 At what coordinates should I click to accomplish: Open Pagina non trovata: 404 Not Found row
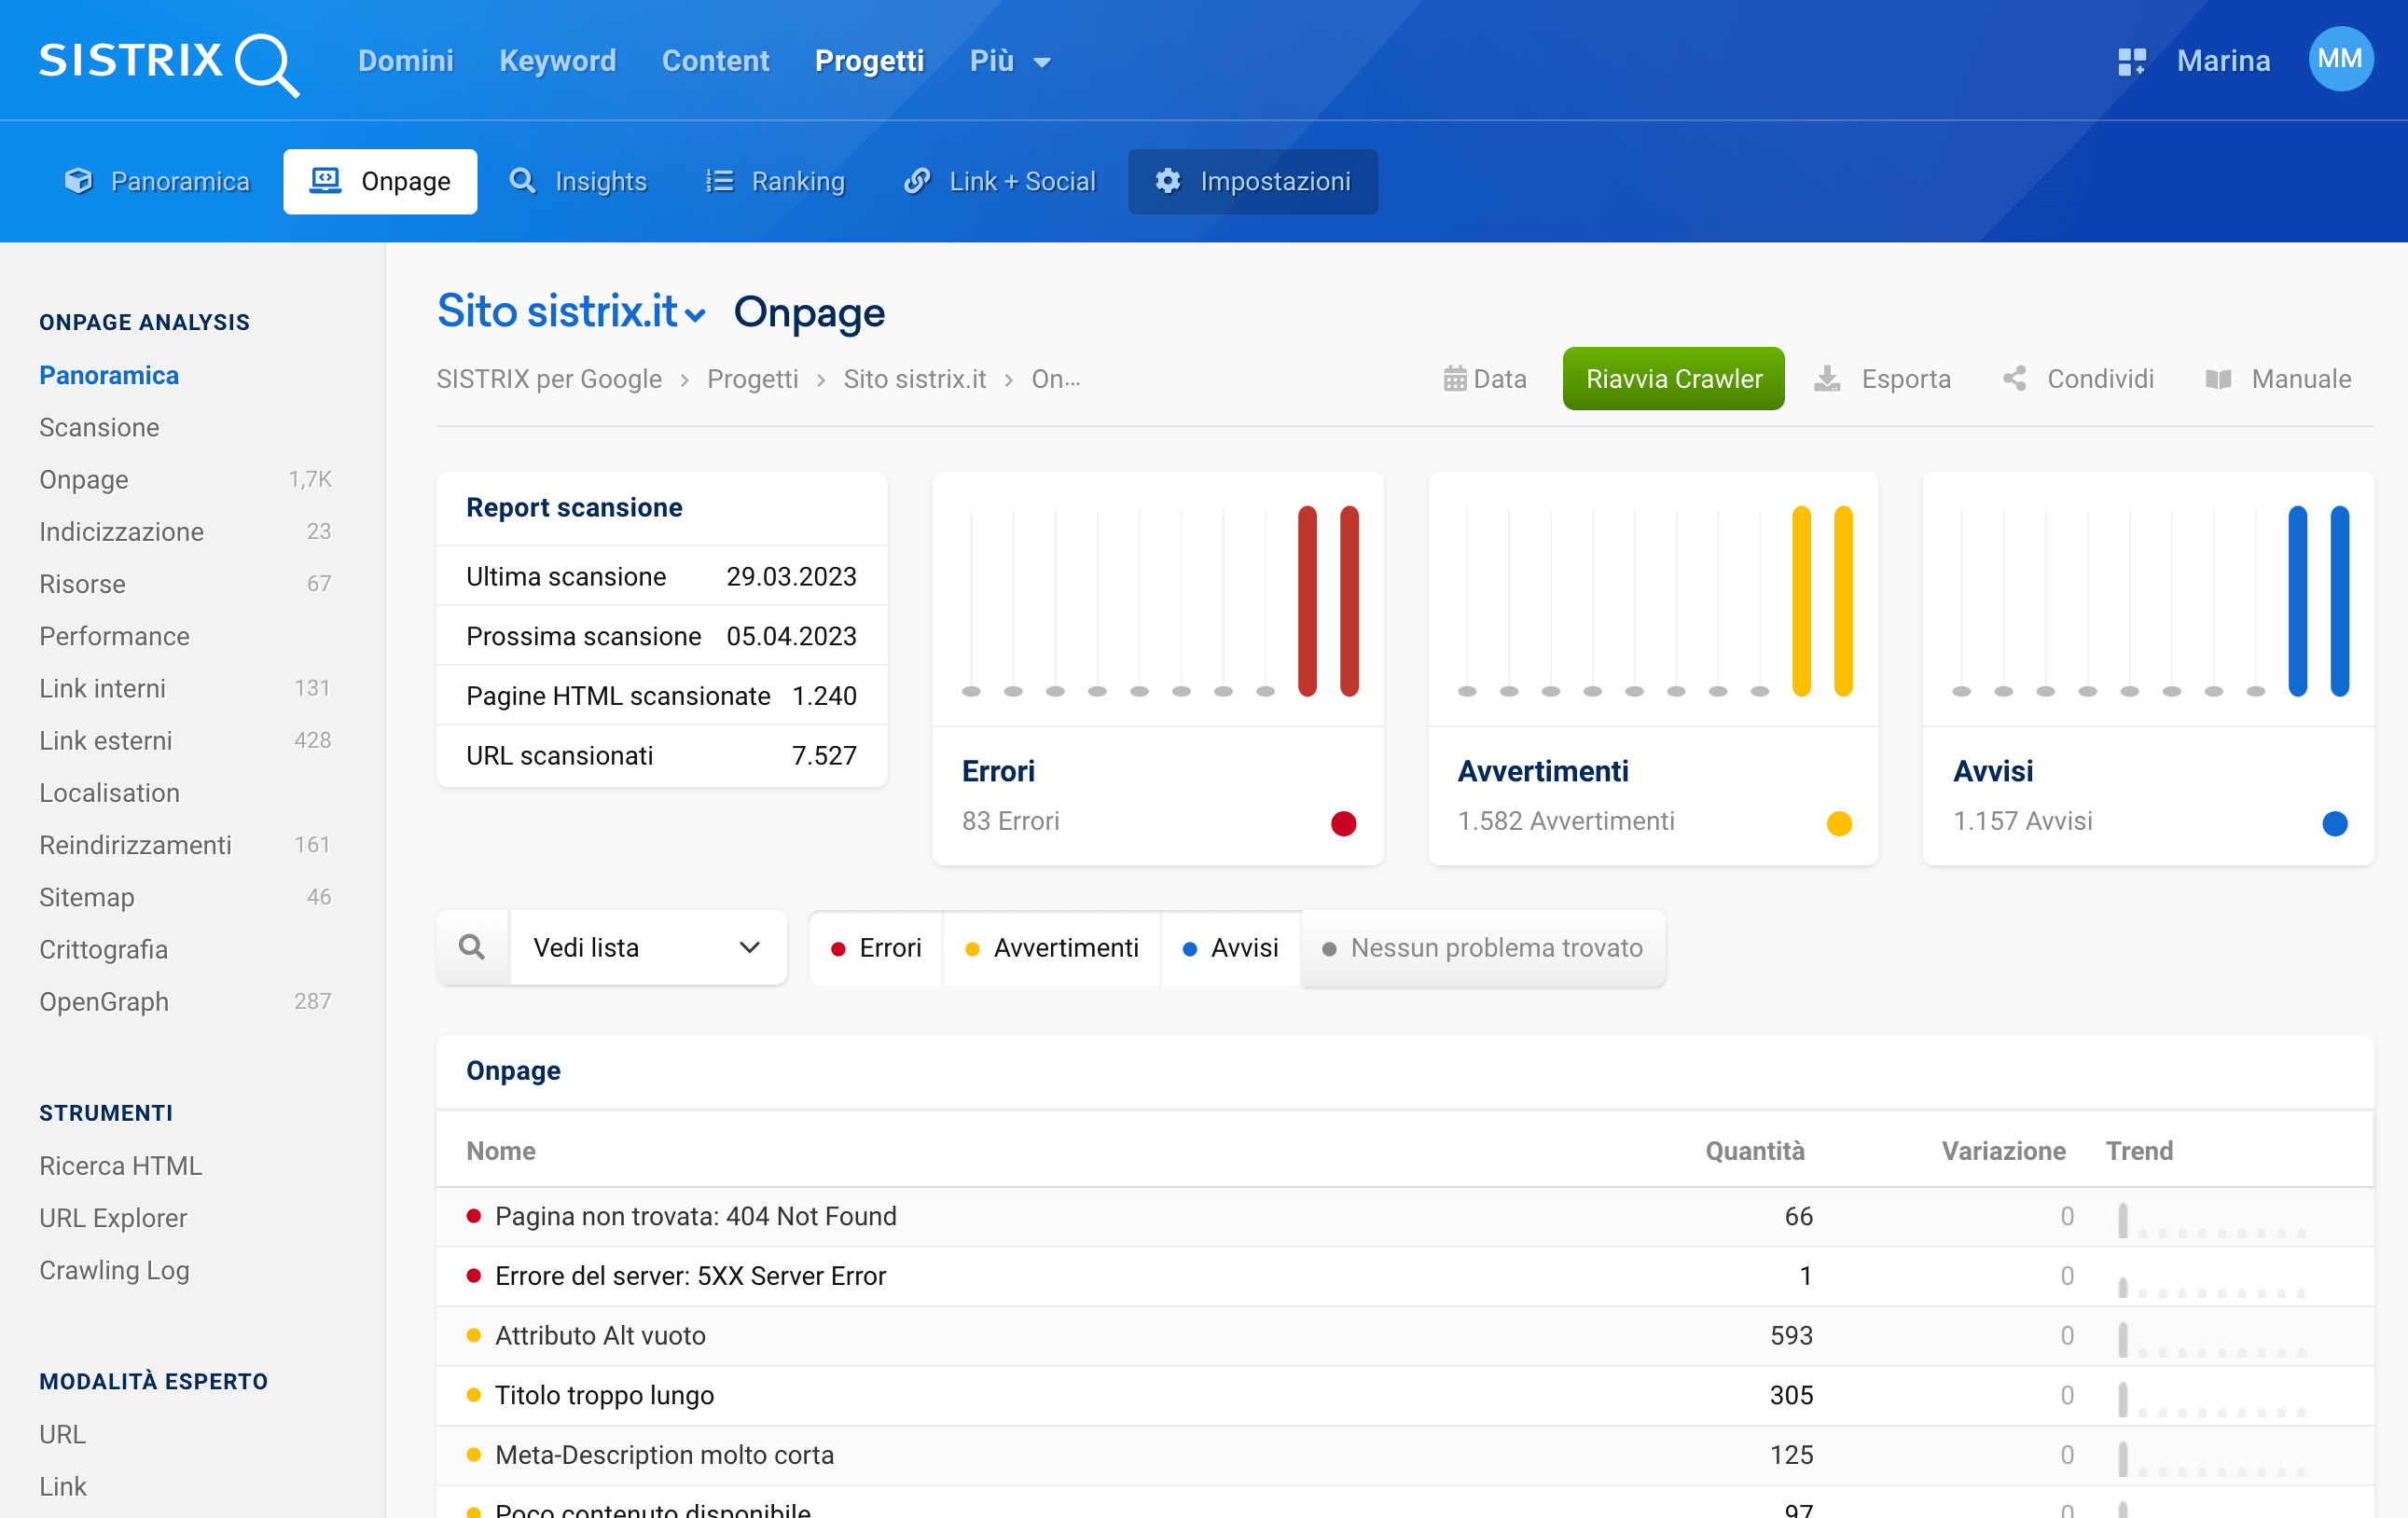[x=1404, y=1216]
